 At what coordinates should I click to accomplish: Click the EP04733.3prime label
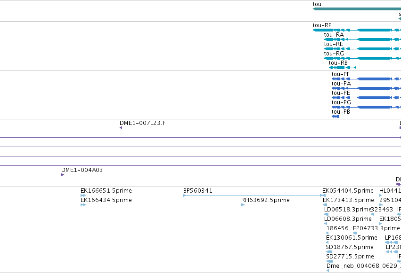coord(376,228)
